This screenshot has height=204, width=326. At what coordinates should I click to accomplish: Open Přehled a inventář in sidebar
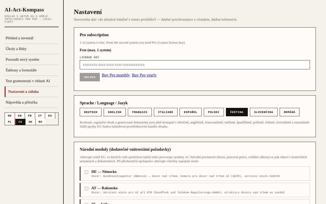(x=32, y=38)
